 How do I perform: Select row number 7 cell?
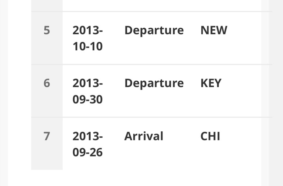point(47,137)
